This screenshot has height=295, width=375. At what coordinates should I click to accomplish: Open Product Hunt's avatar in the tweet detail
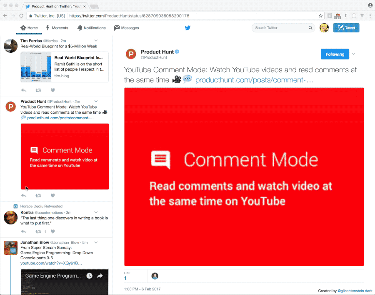[x=131, y=54]
